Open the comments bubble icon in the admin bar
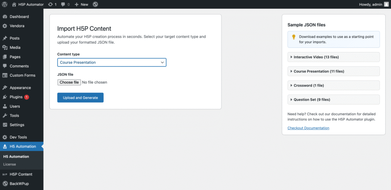 pos(63,4)
